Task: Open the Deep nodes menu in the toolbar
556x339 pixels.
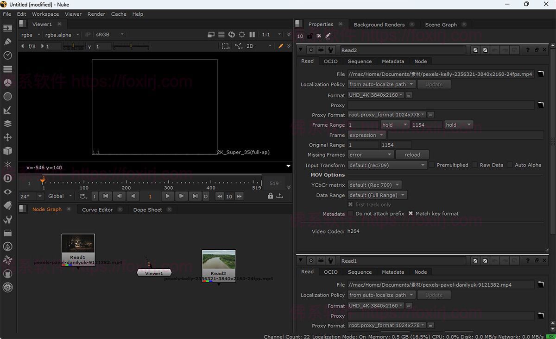Action: coord(7,178)
